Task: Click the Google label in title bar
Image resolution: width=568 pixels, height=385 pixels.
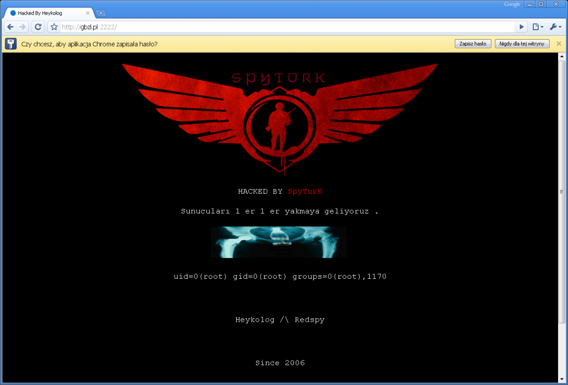Action: click(512, 4)
